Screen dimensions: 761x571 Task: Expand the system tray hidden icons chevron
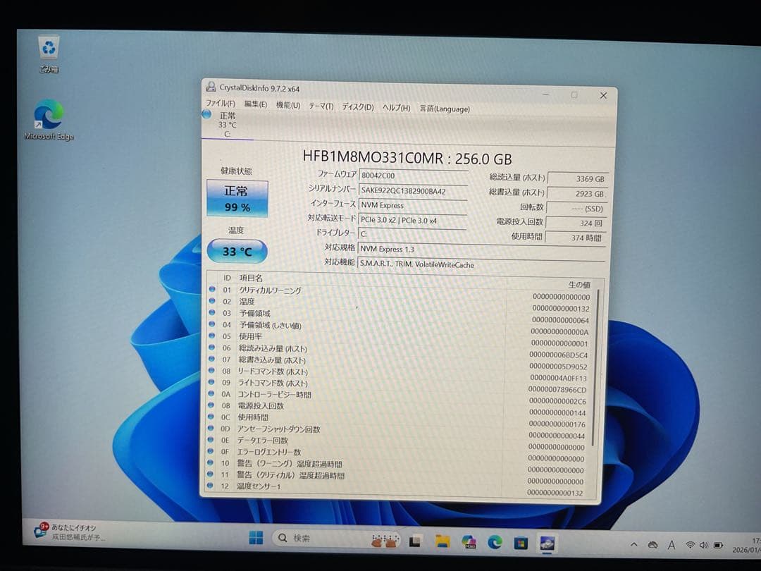633,544
